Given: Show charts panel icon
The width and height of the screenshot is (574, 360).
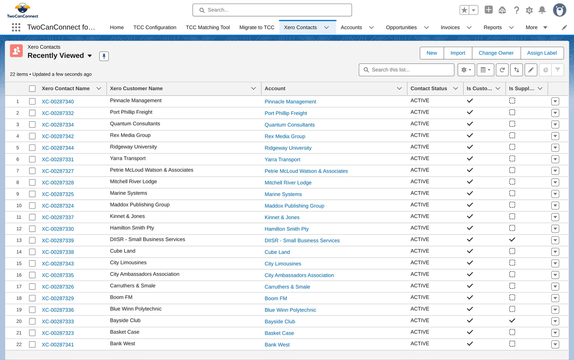Looking at the screenshot, I should pyautogui.click(x=546, y=70).
